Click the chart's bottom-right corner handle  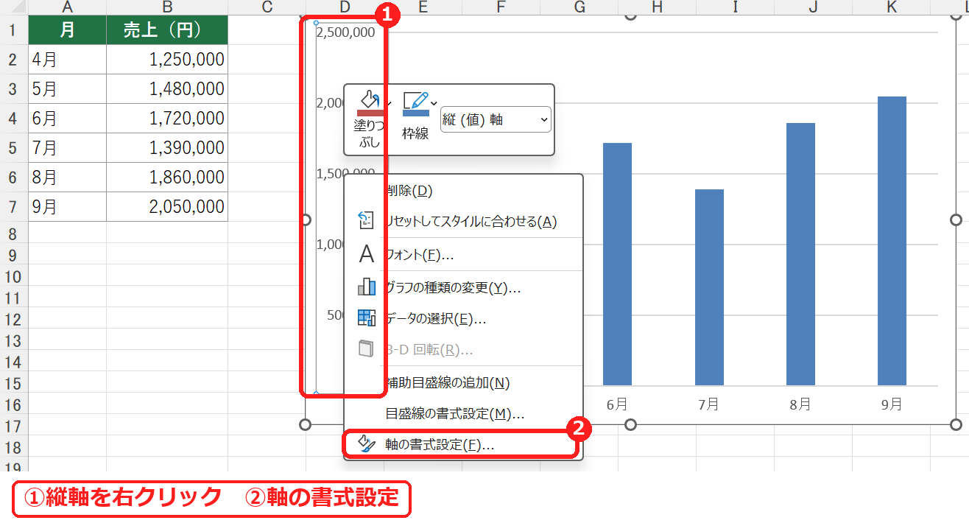click(956, 424)
